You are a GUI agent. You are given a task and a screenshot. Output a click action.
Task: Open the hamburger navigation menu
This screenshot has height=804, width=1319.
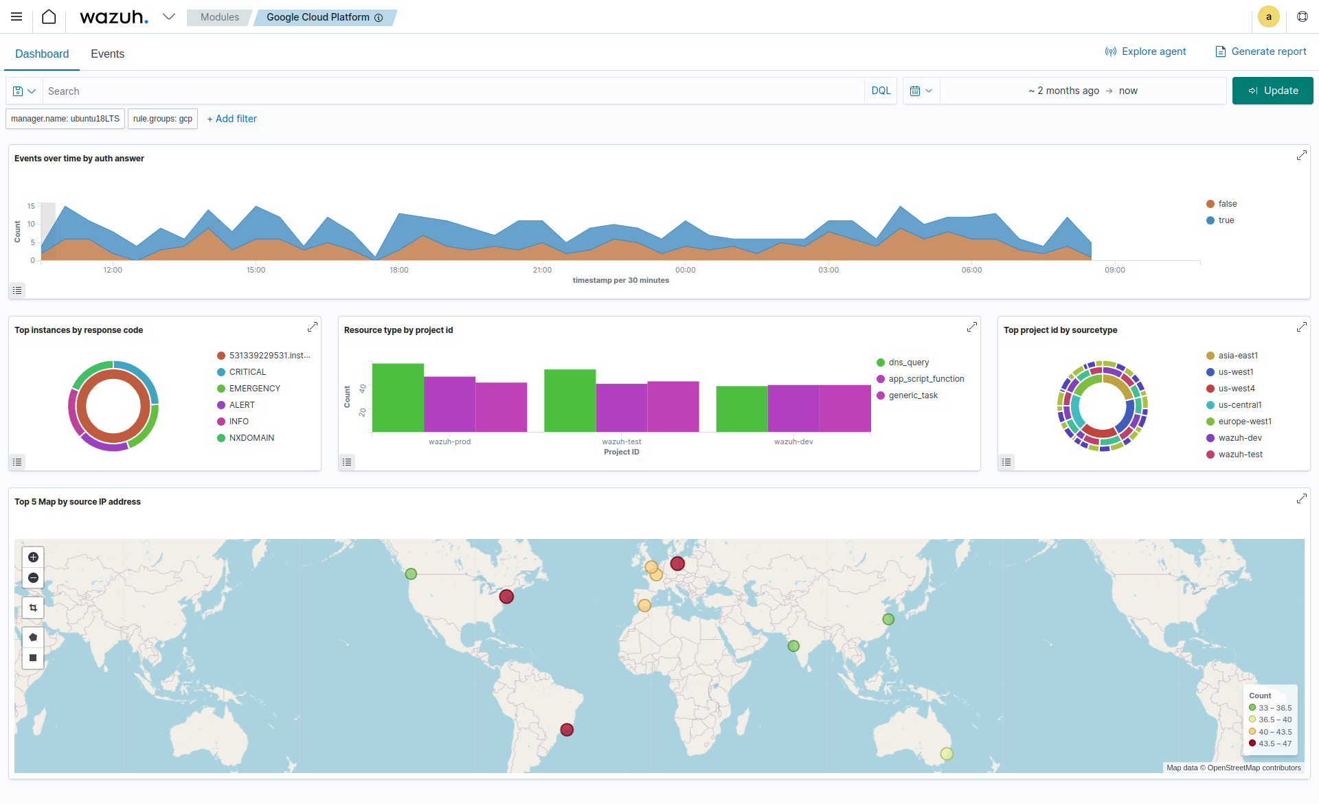[16, 16]
